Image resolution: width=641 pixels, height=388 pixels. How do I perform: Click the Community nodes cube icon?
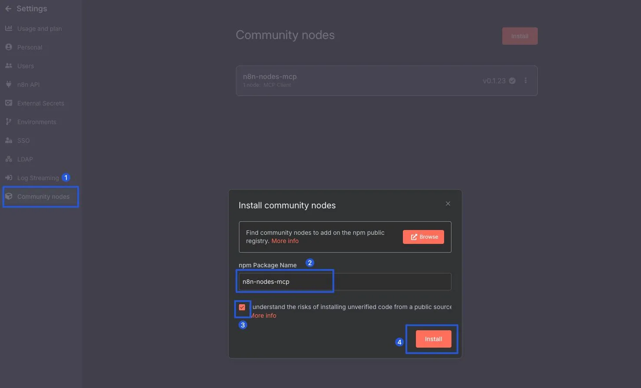8,196
